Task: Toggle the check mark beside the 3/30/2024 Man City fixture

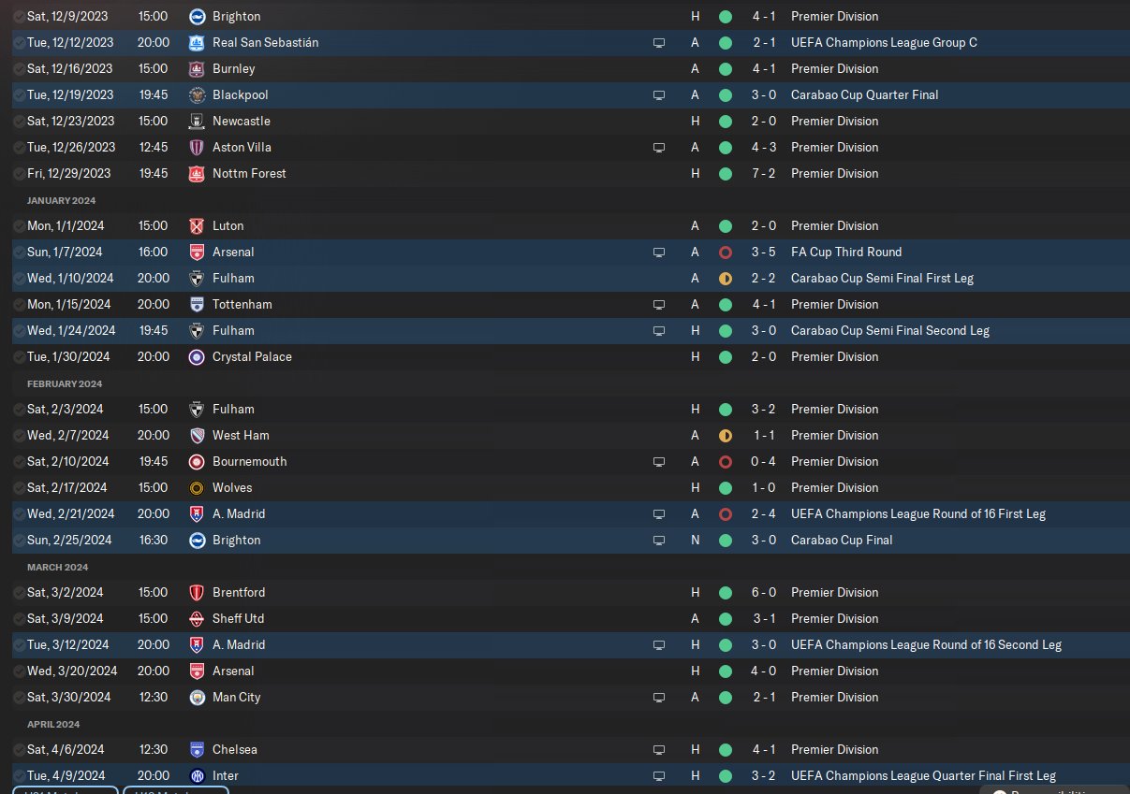Action: point(19,697)
